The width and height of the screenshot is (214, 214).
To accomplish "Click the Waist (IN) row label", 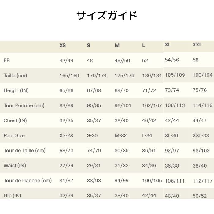I will point(15,165).
